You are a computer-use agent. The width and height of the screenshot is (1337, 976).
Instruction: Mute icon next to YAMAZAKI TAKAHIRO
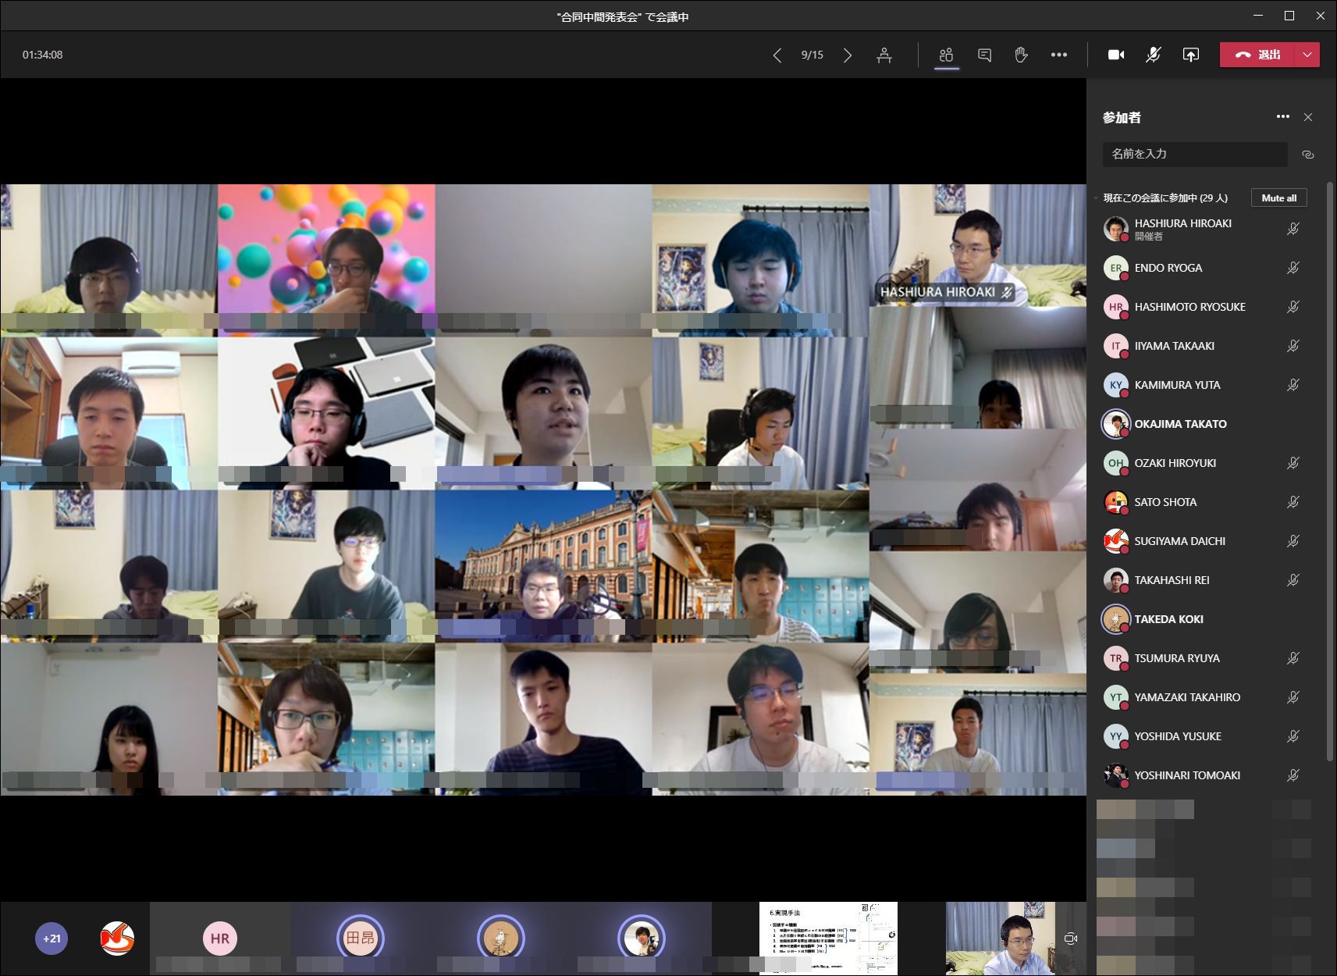point(1293,697)
